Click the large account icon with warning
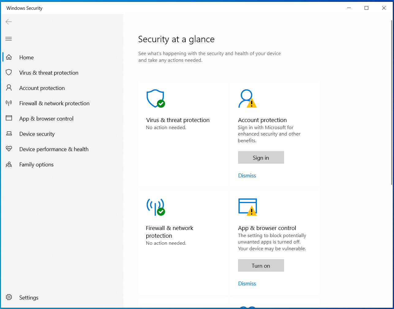This screenshot has width=394, height=309. [247, 99]
